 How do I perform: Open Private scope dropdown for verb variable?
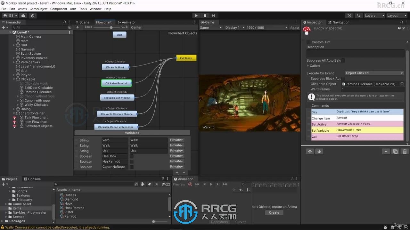[176, 140]
